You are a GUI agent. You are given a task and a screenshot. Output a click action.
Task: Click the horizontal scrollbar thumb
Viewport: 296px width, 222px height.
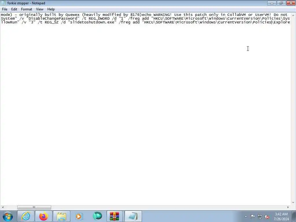click(x=34, y=207)
